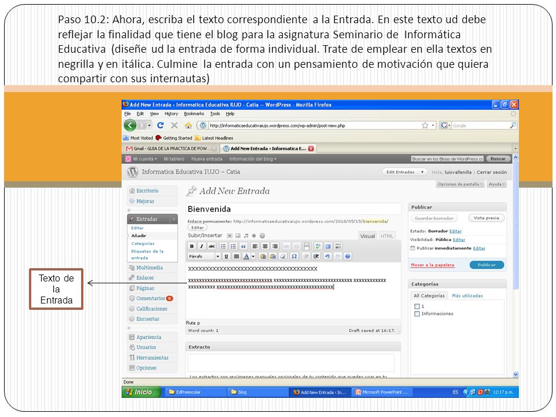Go back to the previous page

130,125
